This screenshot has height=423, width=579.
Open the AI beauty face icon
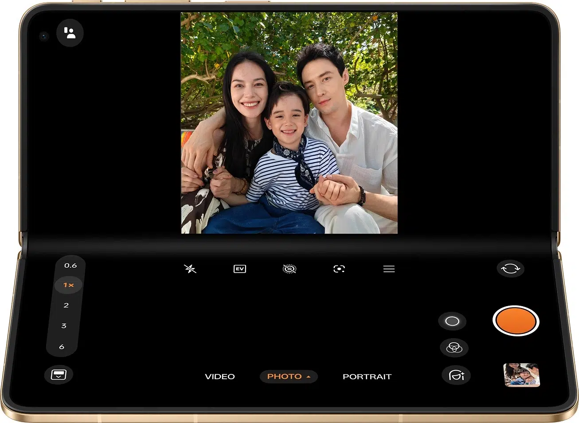456,375
